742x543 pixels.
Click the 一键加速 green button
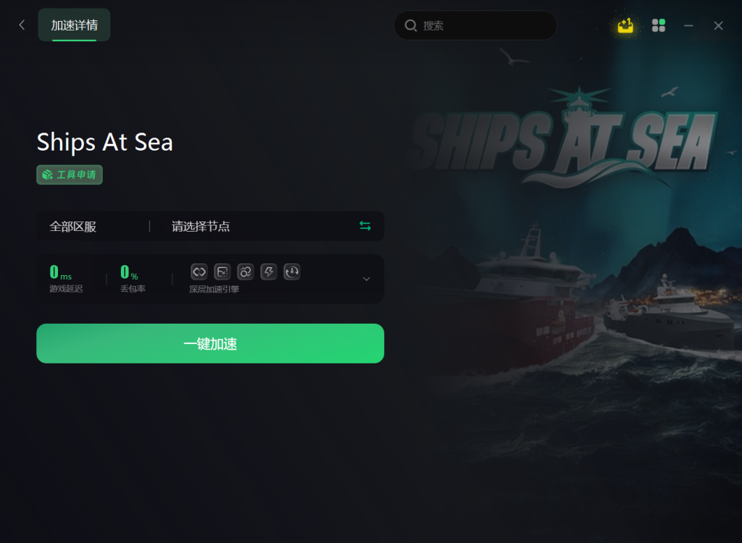210,343
